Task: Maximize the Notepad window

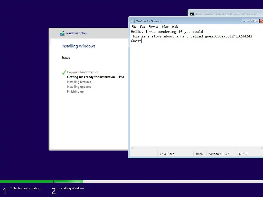Action: click(255, 21)
